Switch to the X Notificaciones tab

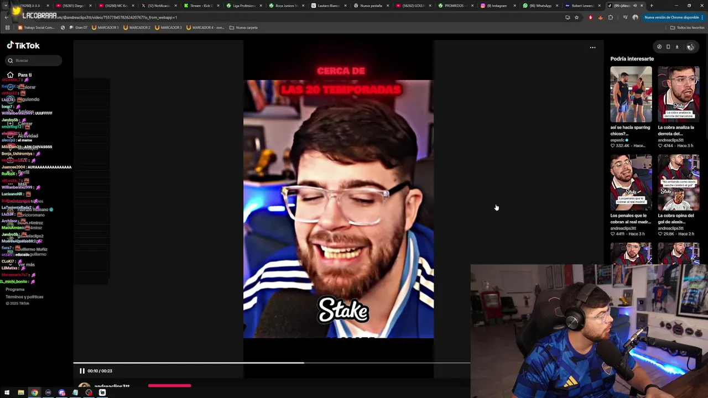coord(158,6)
